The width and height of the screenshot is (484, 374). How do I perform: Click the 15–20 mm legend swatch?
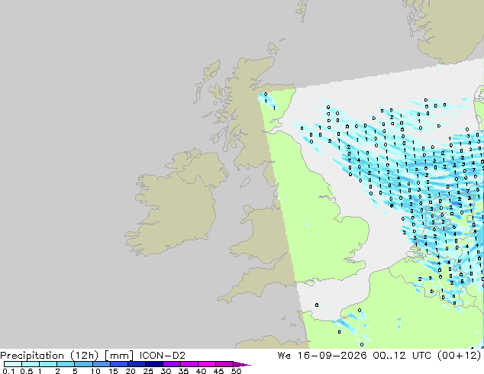pos(119,364)
